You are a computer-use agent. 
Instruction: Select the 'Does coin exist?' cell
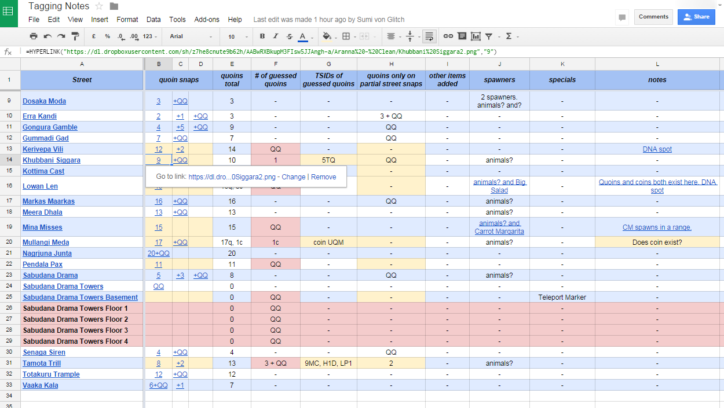click(657, 242)
